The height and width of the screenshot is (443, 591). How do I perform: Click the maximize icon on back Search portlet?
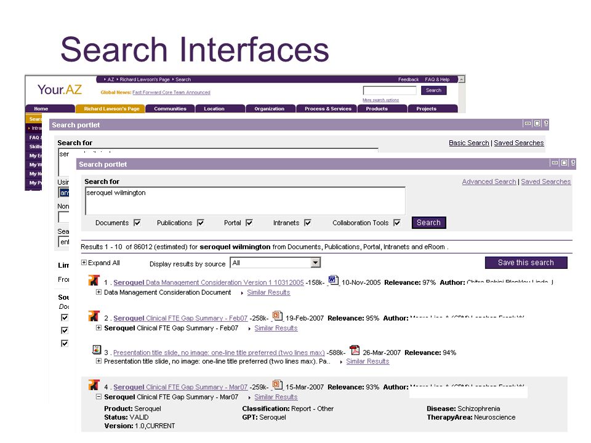[x=537, y=123]
